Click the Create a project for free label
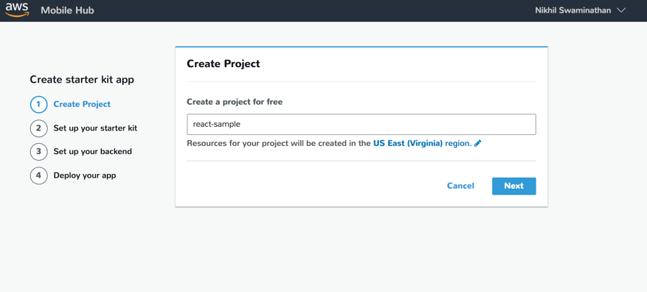Viewport: 647px width, 292px height. pos(235,102)
